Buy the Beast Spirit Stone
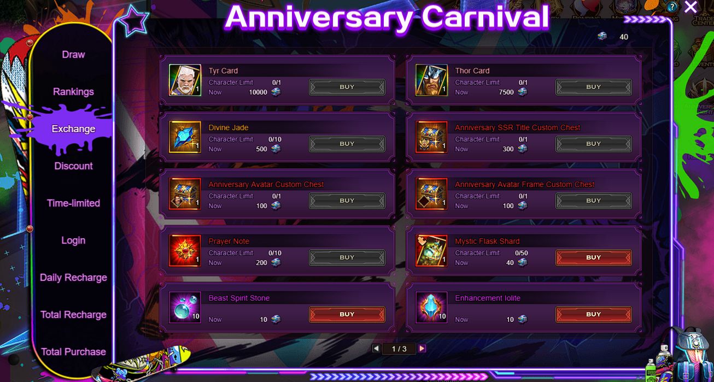714x382 pixels. [x=347, y=314]
